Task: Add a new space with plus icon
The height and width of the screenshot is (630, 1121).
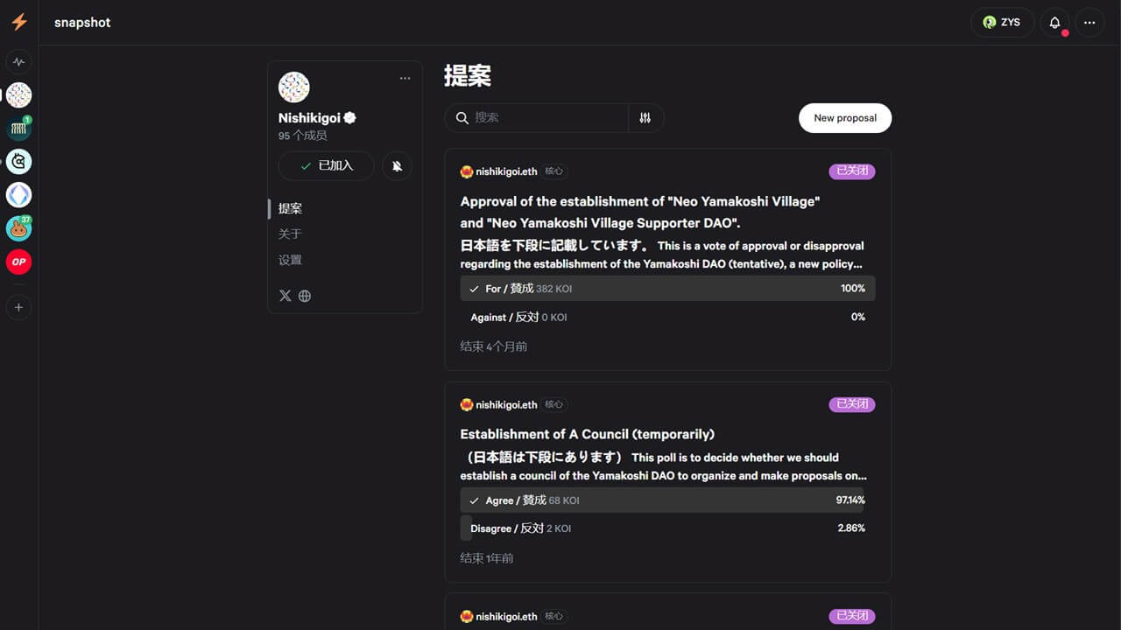Action: pyautogui.click(x=18, y=307)
